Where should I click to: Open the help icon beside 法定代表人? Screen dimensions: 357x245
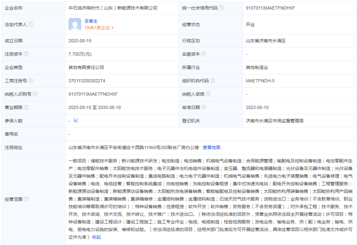30,24
